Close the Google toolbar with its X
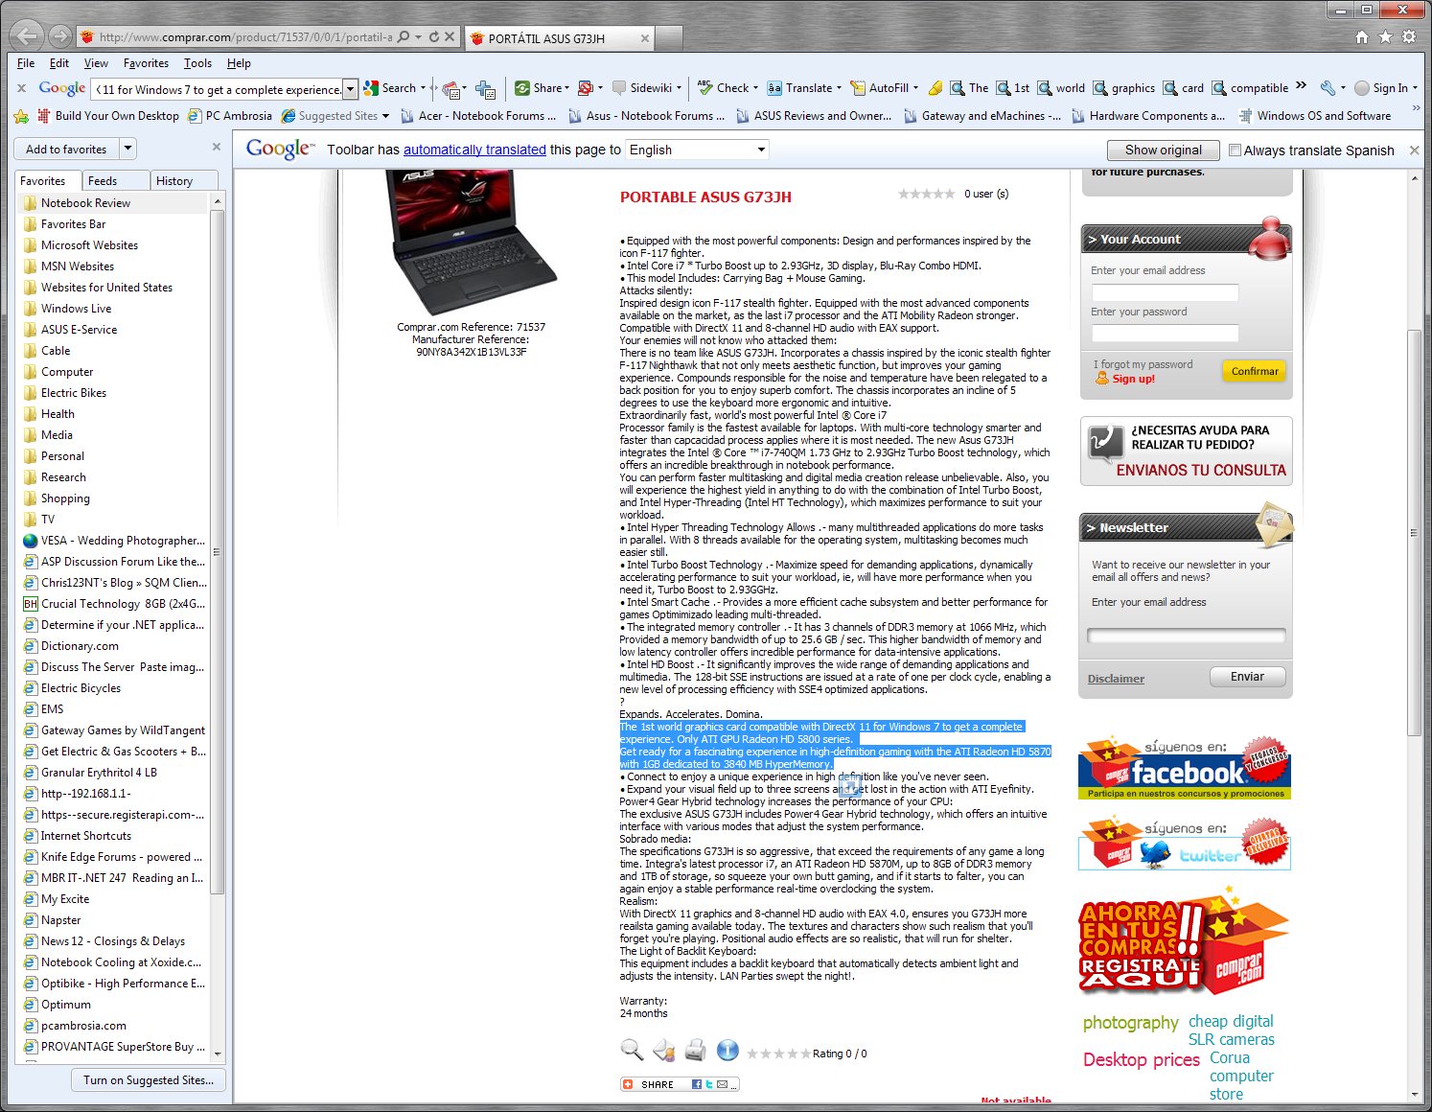Viewport: 1432px width, 1112px height. coord(21,88)
